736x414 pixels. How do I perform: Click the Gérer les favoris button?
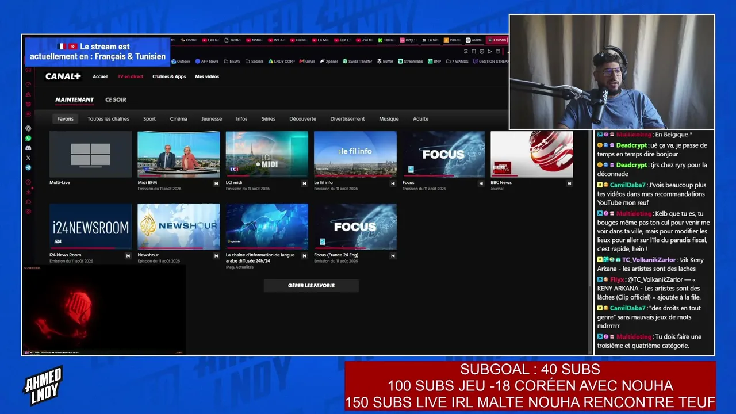[x=311, y=286]
